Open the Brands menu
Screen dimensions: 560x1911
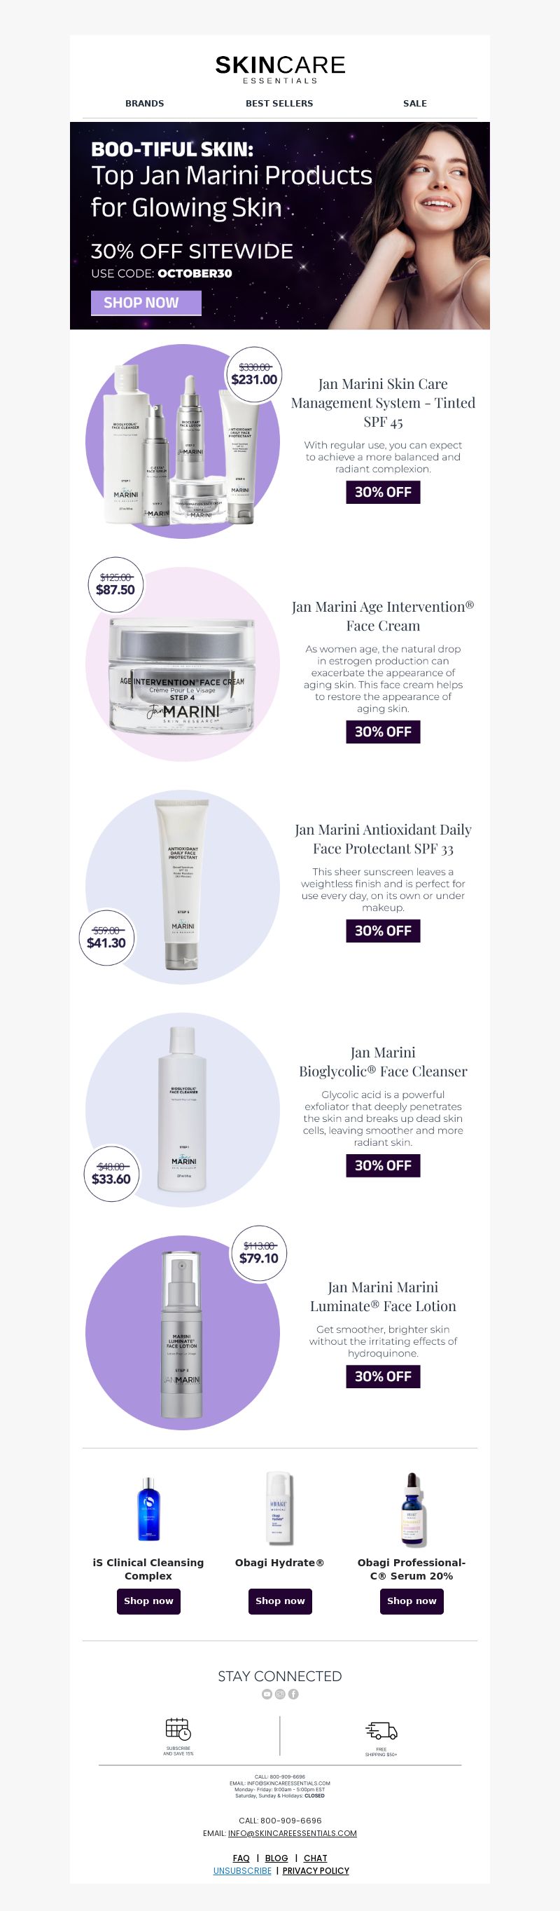click(144, 103)
